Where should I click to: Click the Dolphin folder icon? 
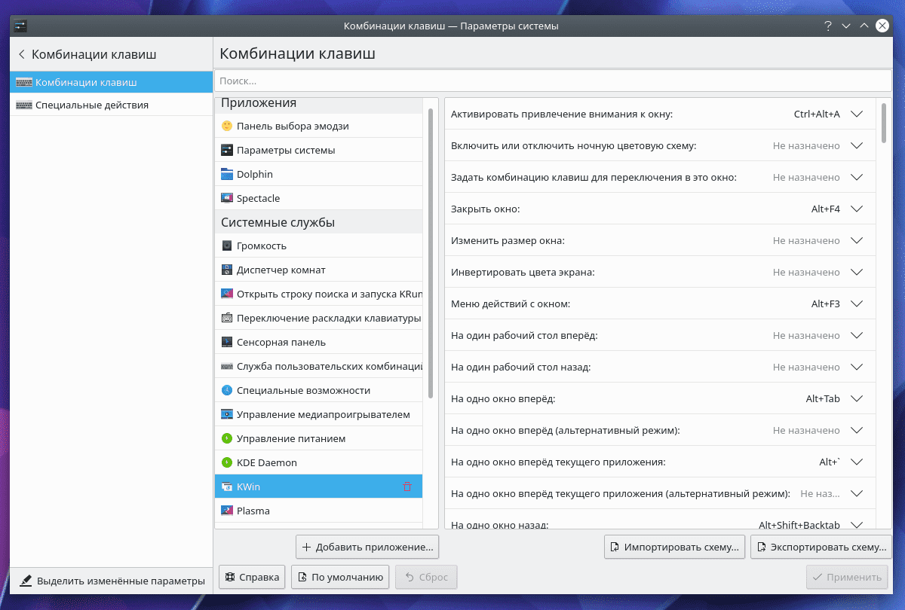227,174
